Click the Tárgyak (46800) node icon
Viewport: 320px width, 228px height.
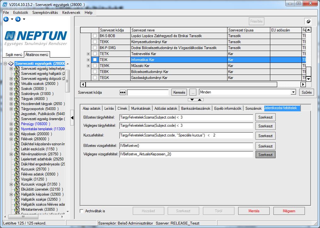[x=17, y=99]
